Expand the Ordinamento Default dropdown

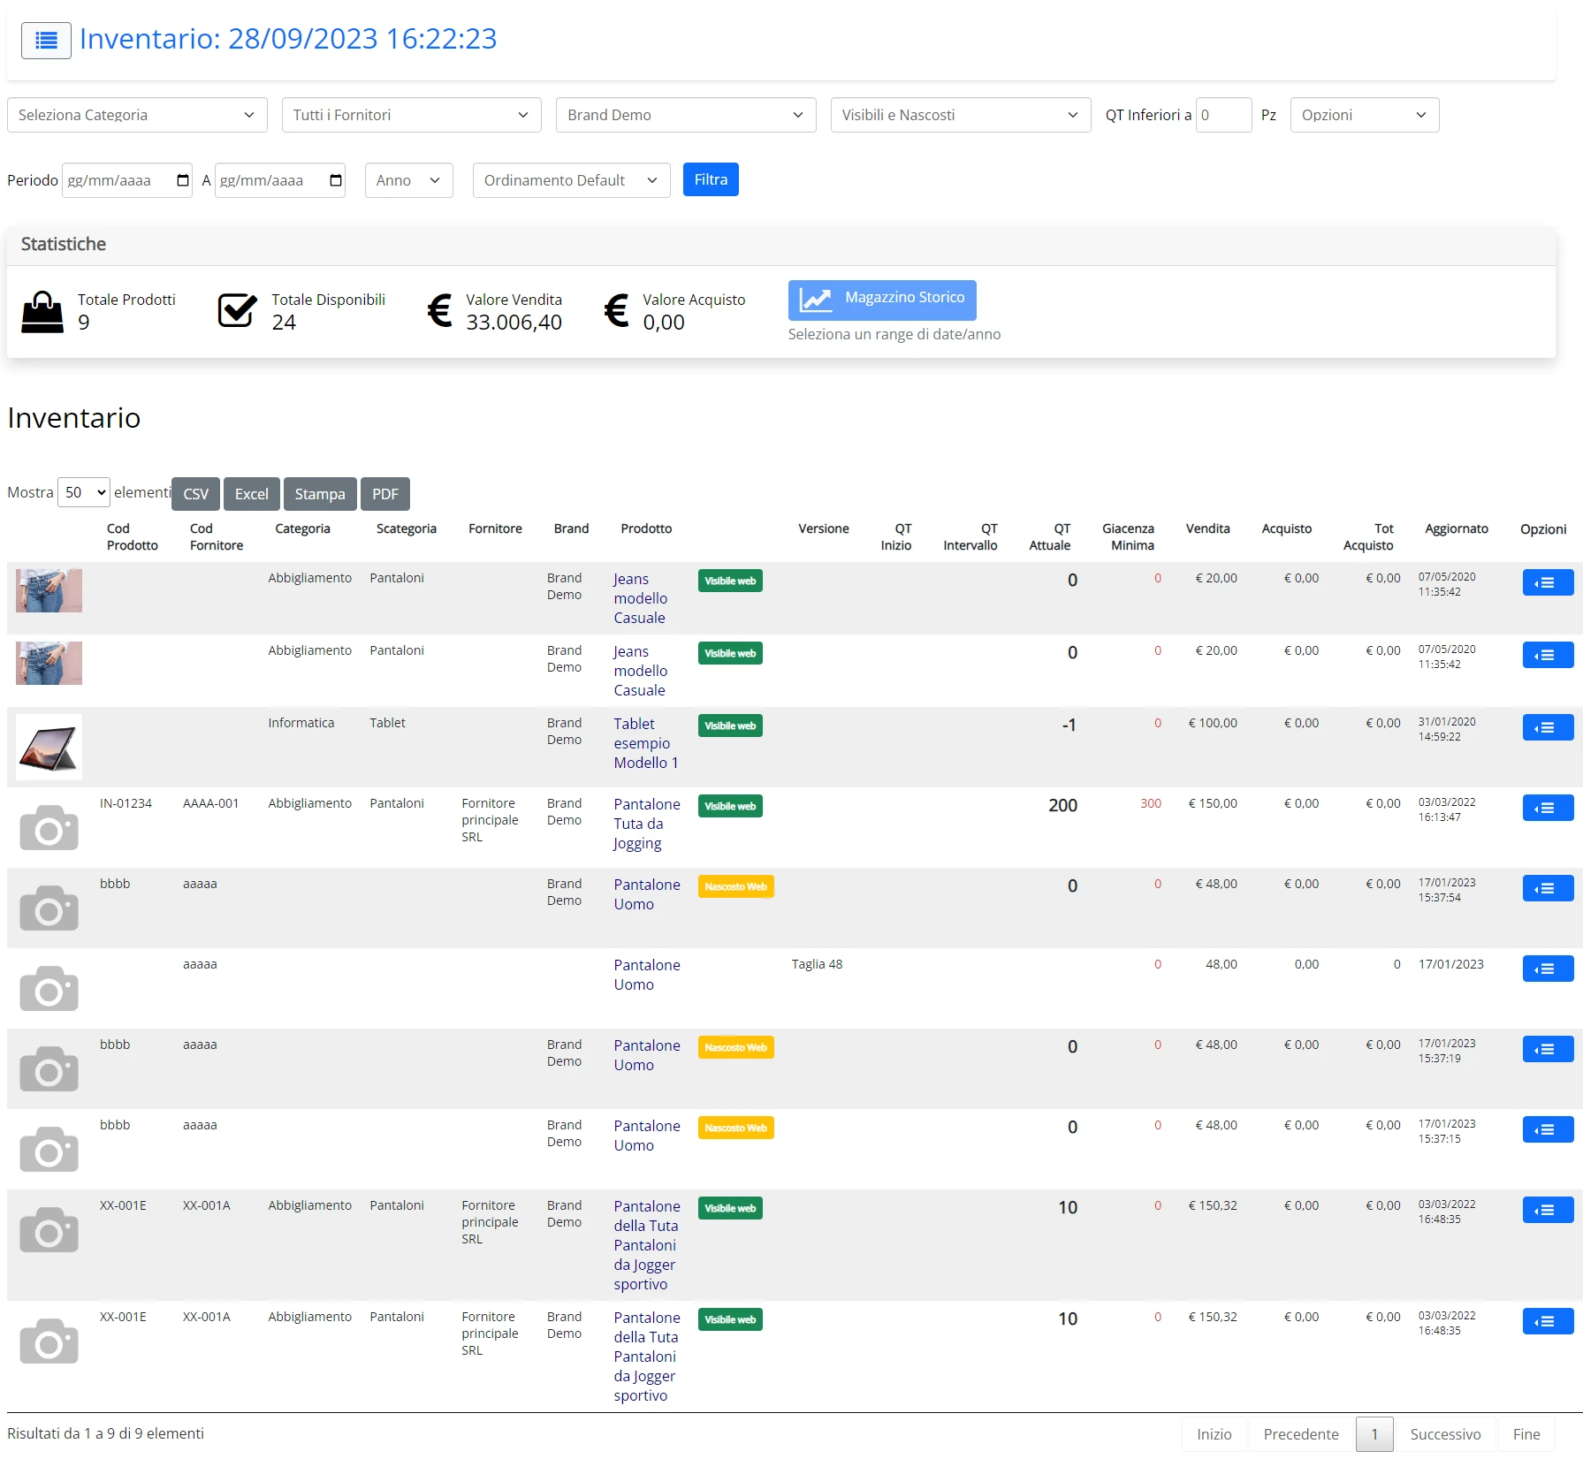(x=571, y=180)
